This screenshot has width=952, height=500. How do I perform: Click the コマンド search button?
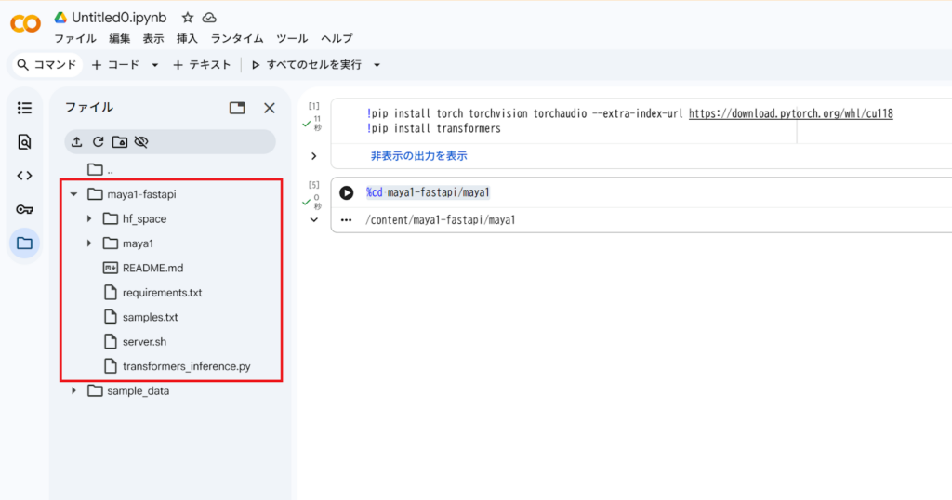coord(47,65)
